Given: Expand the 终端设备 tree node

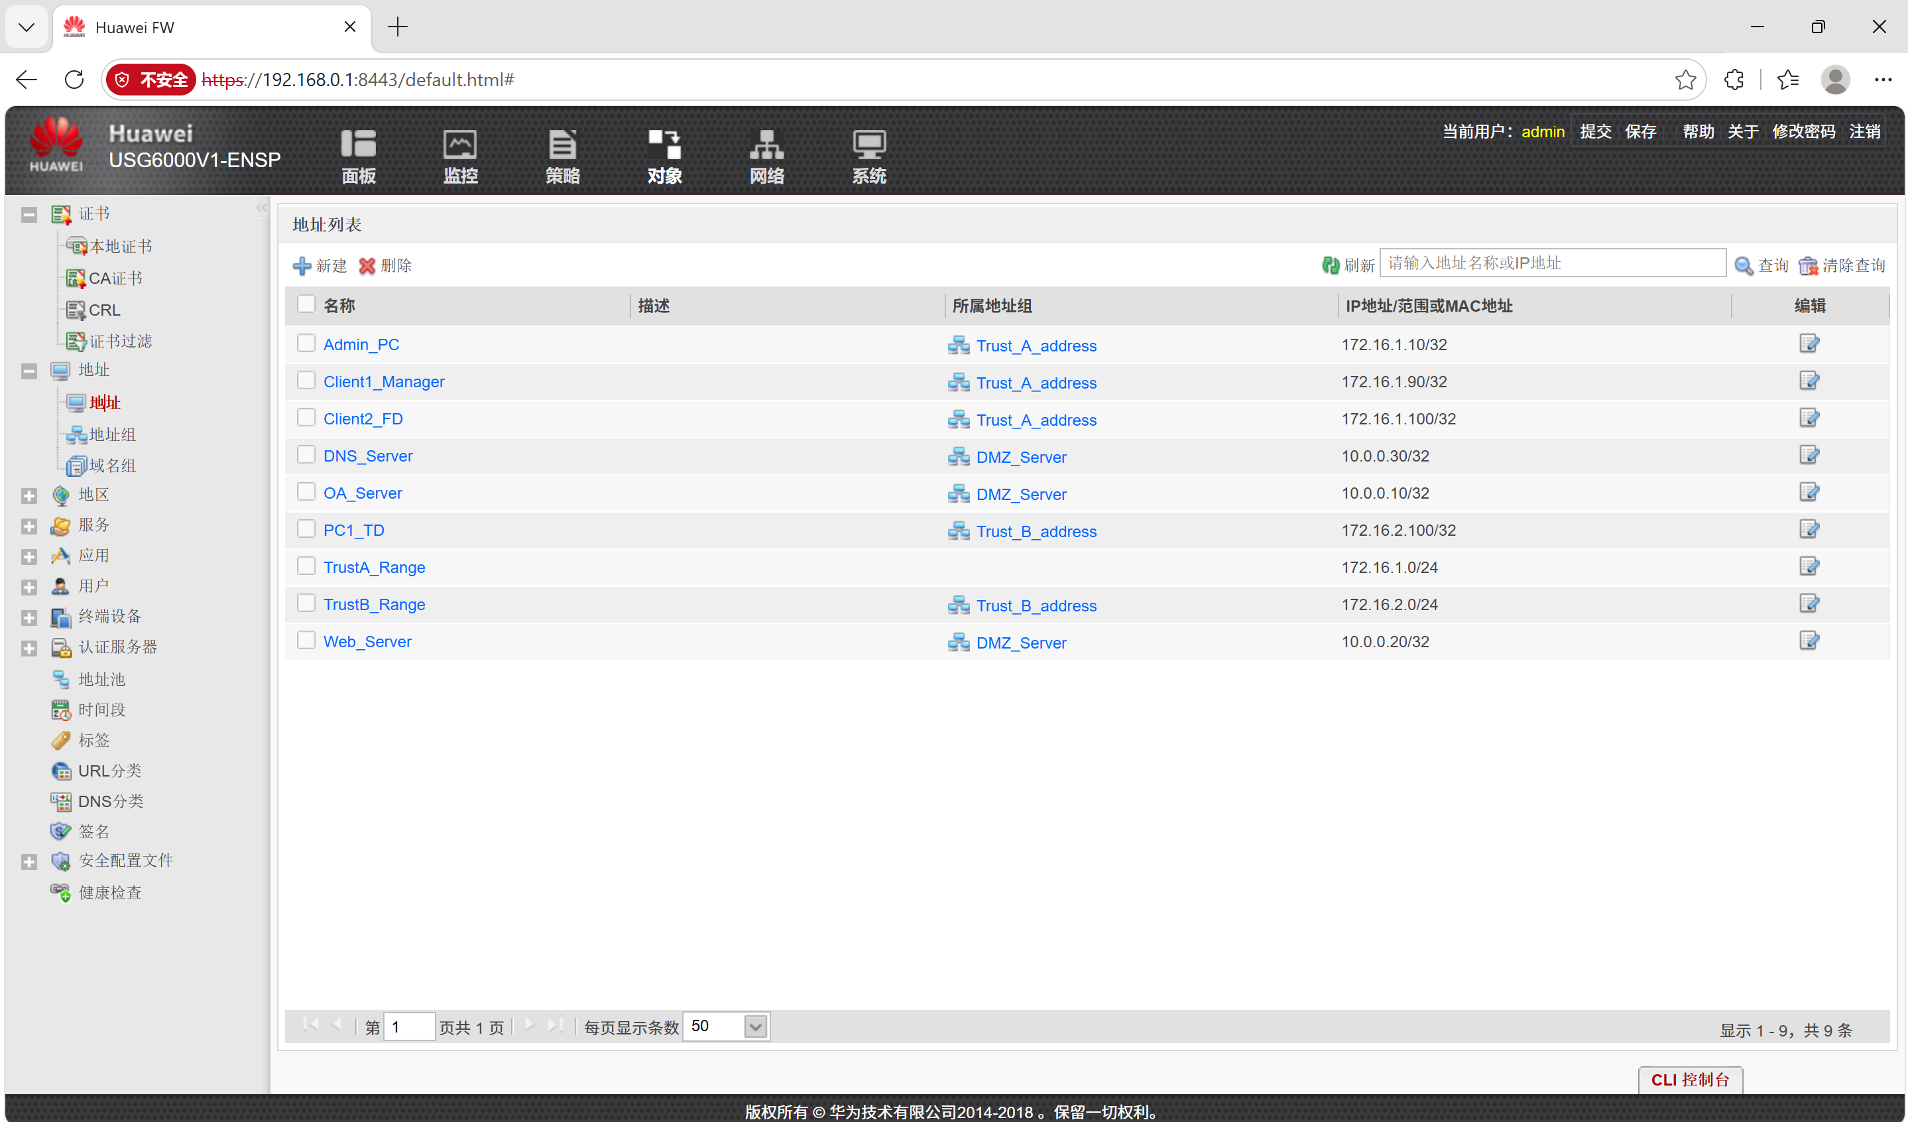Looking at the screenshot, I should pyautogui.click(x=29, y=618).
